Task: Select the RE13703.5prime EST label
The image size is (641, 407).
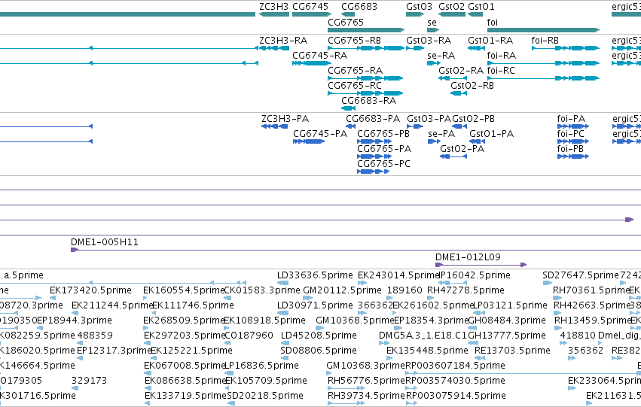Action: click(x=512, y=351)
